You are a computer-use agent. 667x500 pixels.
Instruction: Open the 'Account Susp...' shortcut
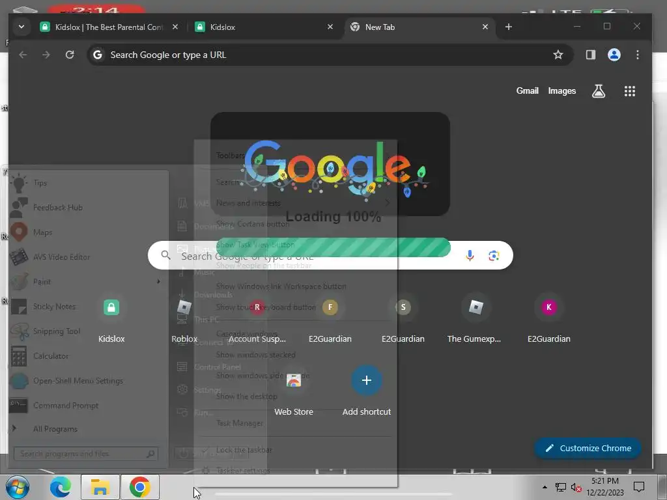coord(257,319)
